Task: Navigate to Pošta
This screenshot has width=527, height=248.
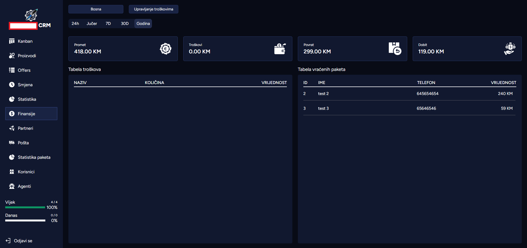Action: coord(31,143)
